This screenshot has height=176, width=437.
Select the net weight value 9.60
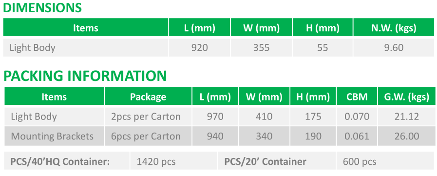click(x=394, y=48)
